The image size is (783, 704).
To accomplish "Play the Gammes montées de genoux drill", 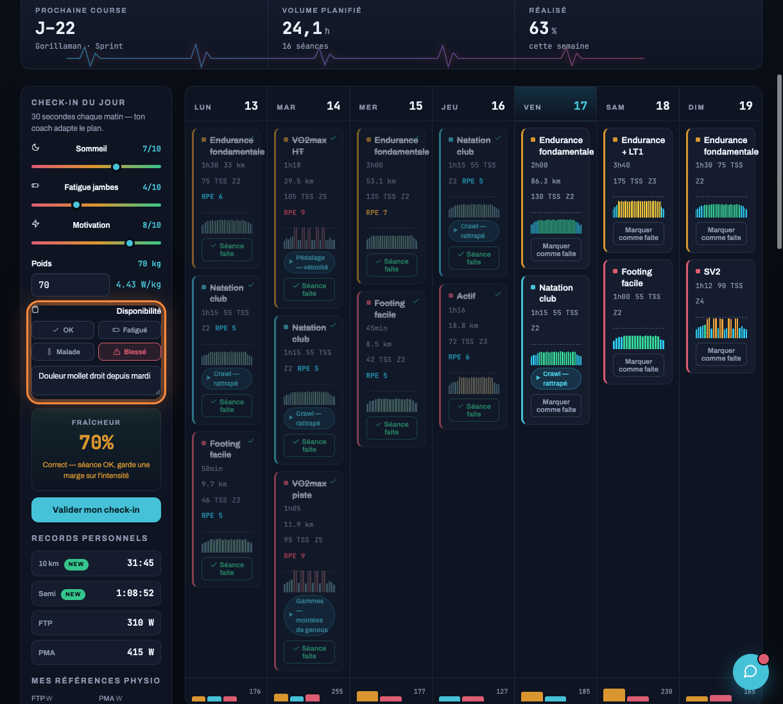I will (309, 615).
